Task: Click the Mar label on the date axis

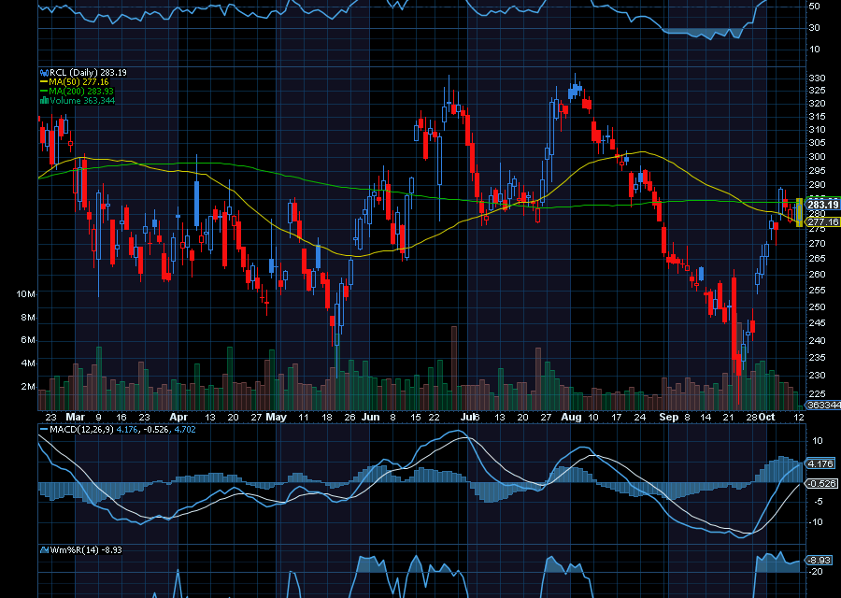Action: 75,418
